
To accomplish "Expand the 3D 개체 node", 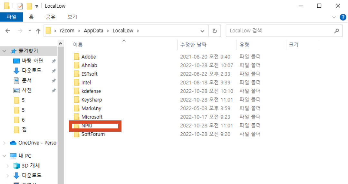I will (x=7, y=166).
